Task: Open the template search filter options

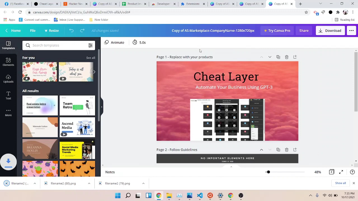Action: click(90, 45)
